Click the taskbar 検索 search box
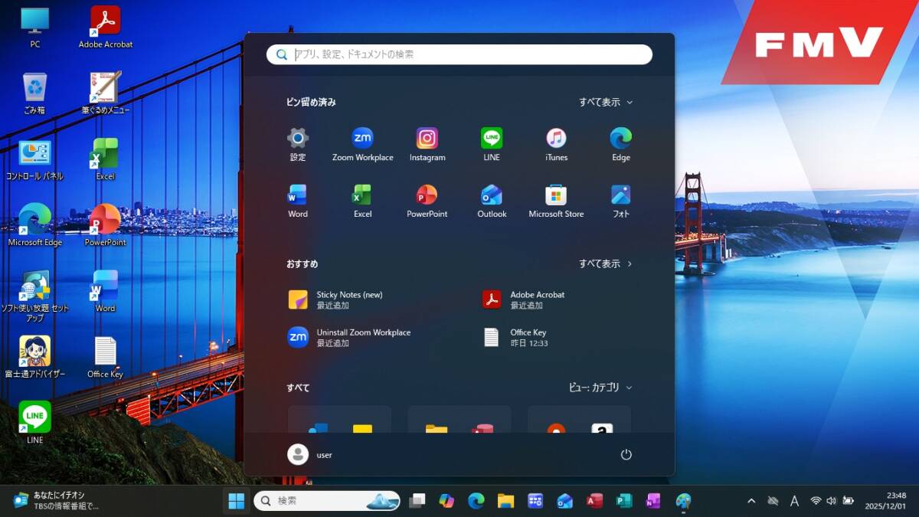The width and height of the screenshot is (919, 517). [327, 501]
